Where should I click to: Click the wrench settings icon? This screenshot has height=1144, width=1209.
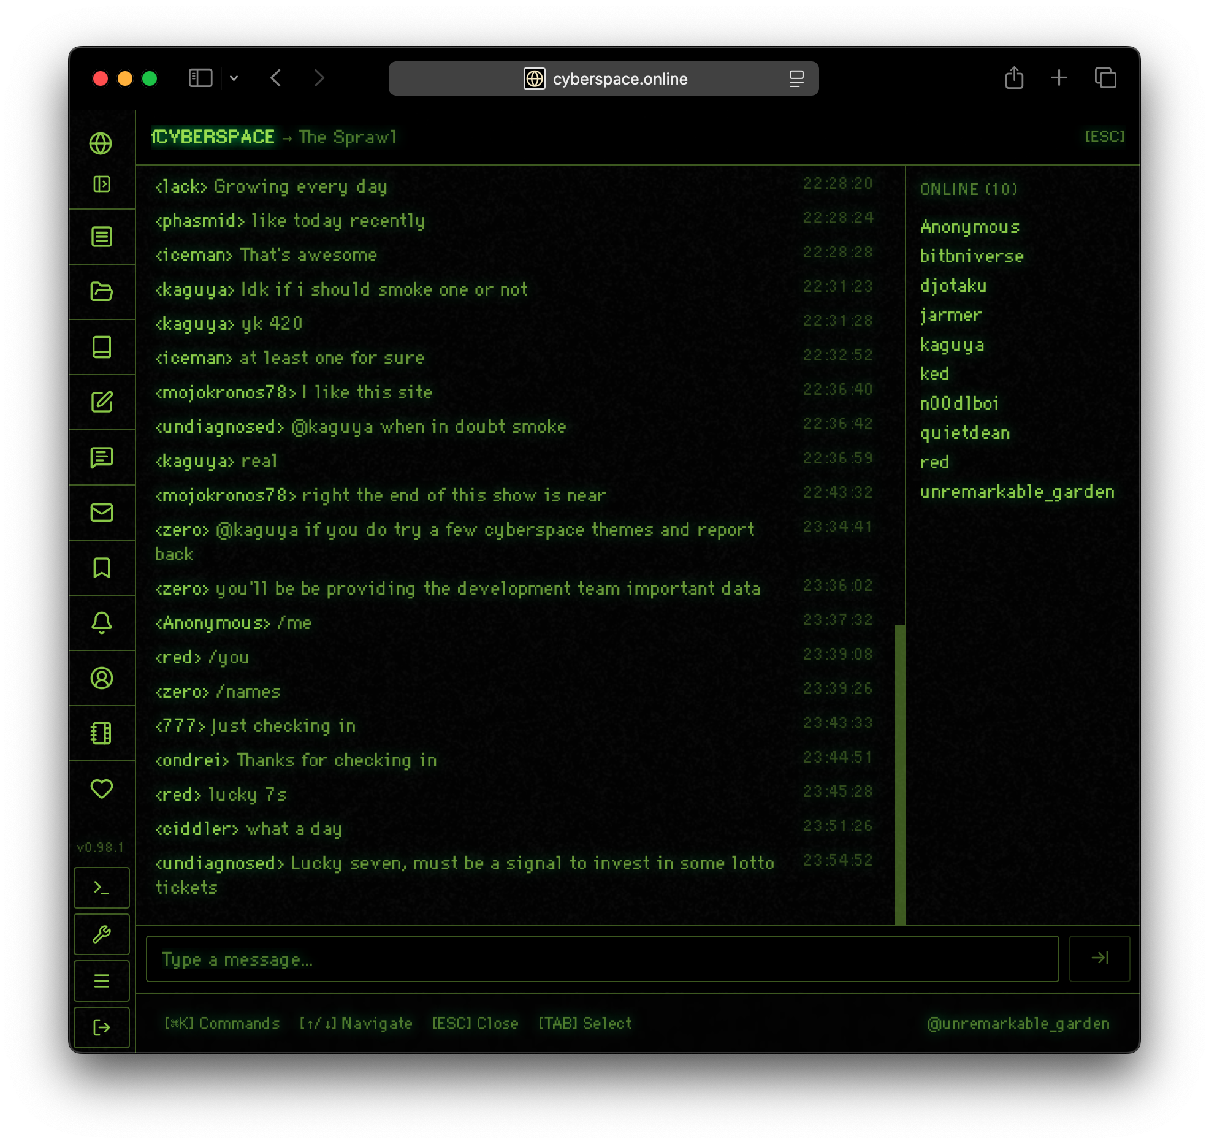point(101,934)
